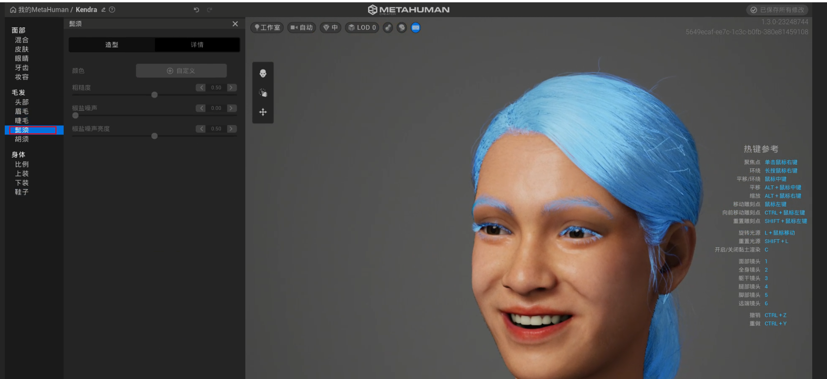827x379 pixels.
Task: Click the 面部 section header
Action: tap(19, 30)
